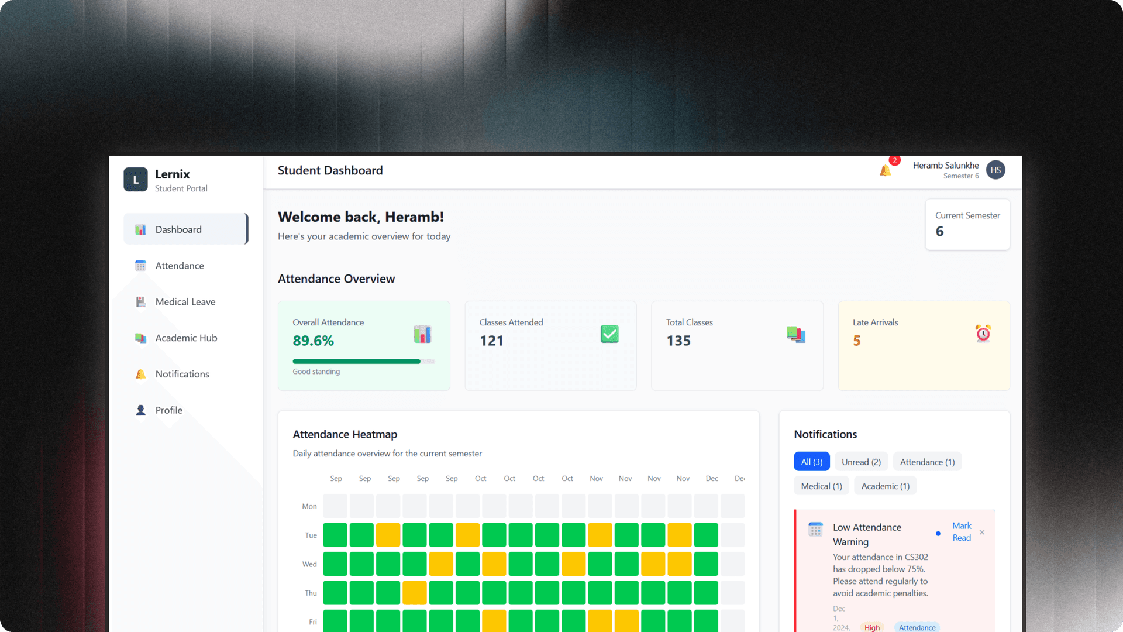Click the calendar icon on Low Attendance Warning
The image size is (1123, 632).
click(x=815, y=529)
